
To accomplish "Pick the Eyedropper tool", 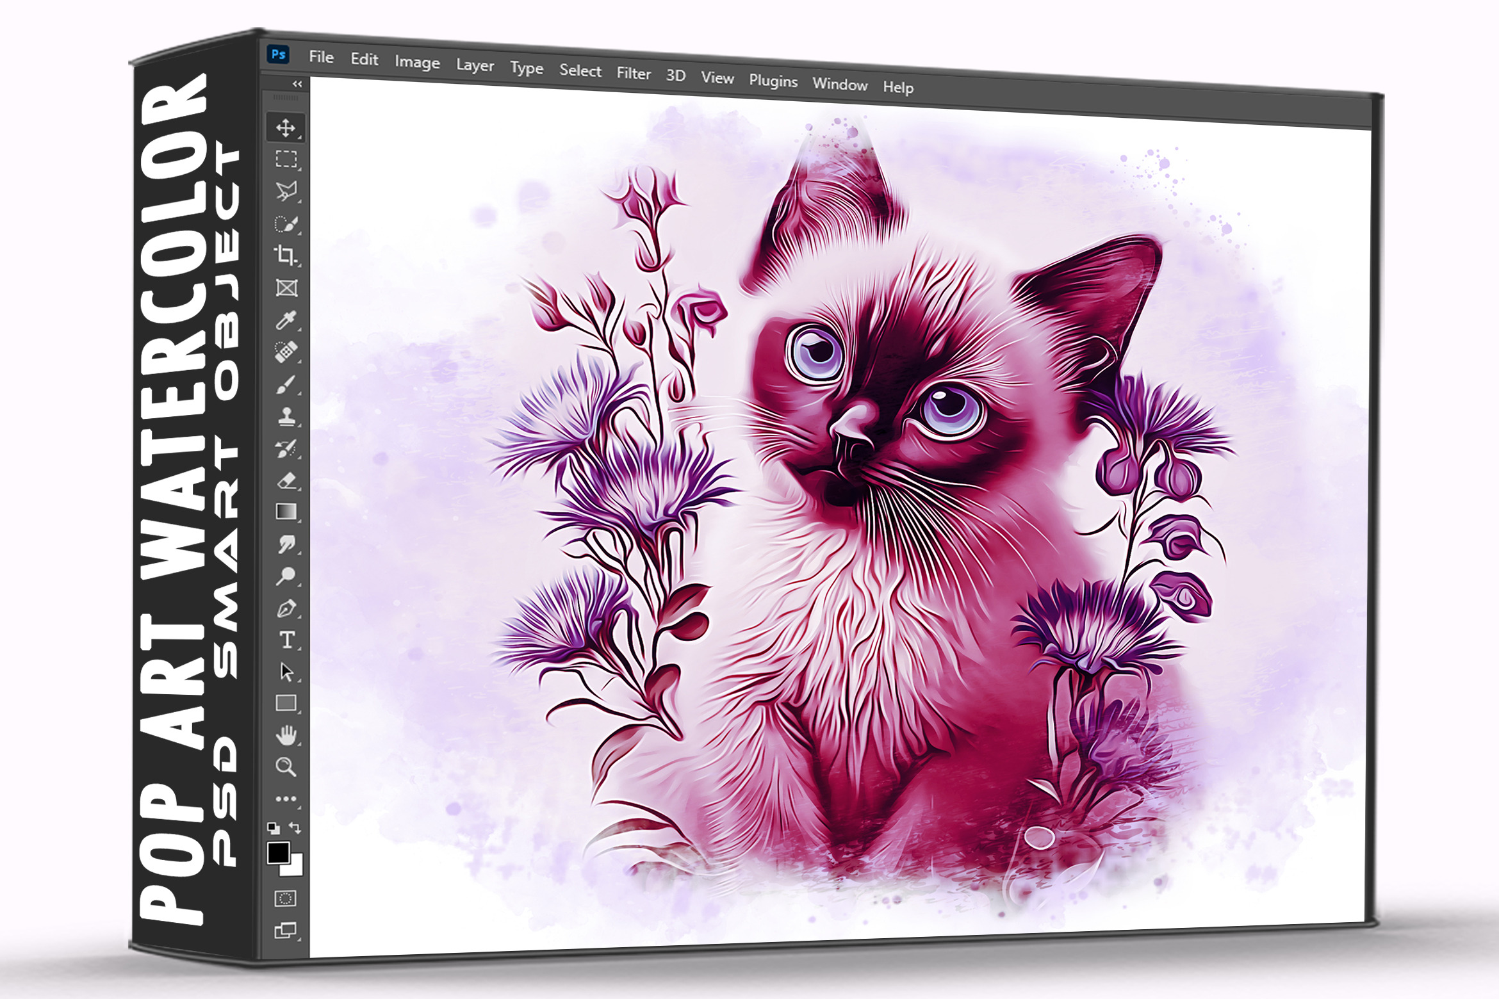I will (286, 319).
